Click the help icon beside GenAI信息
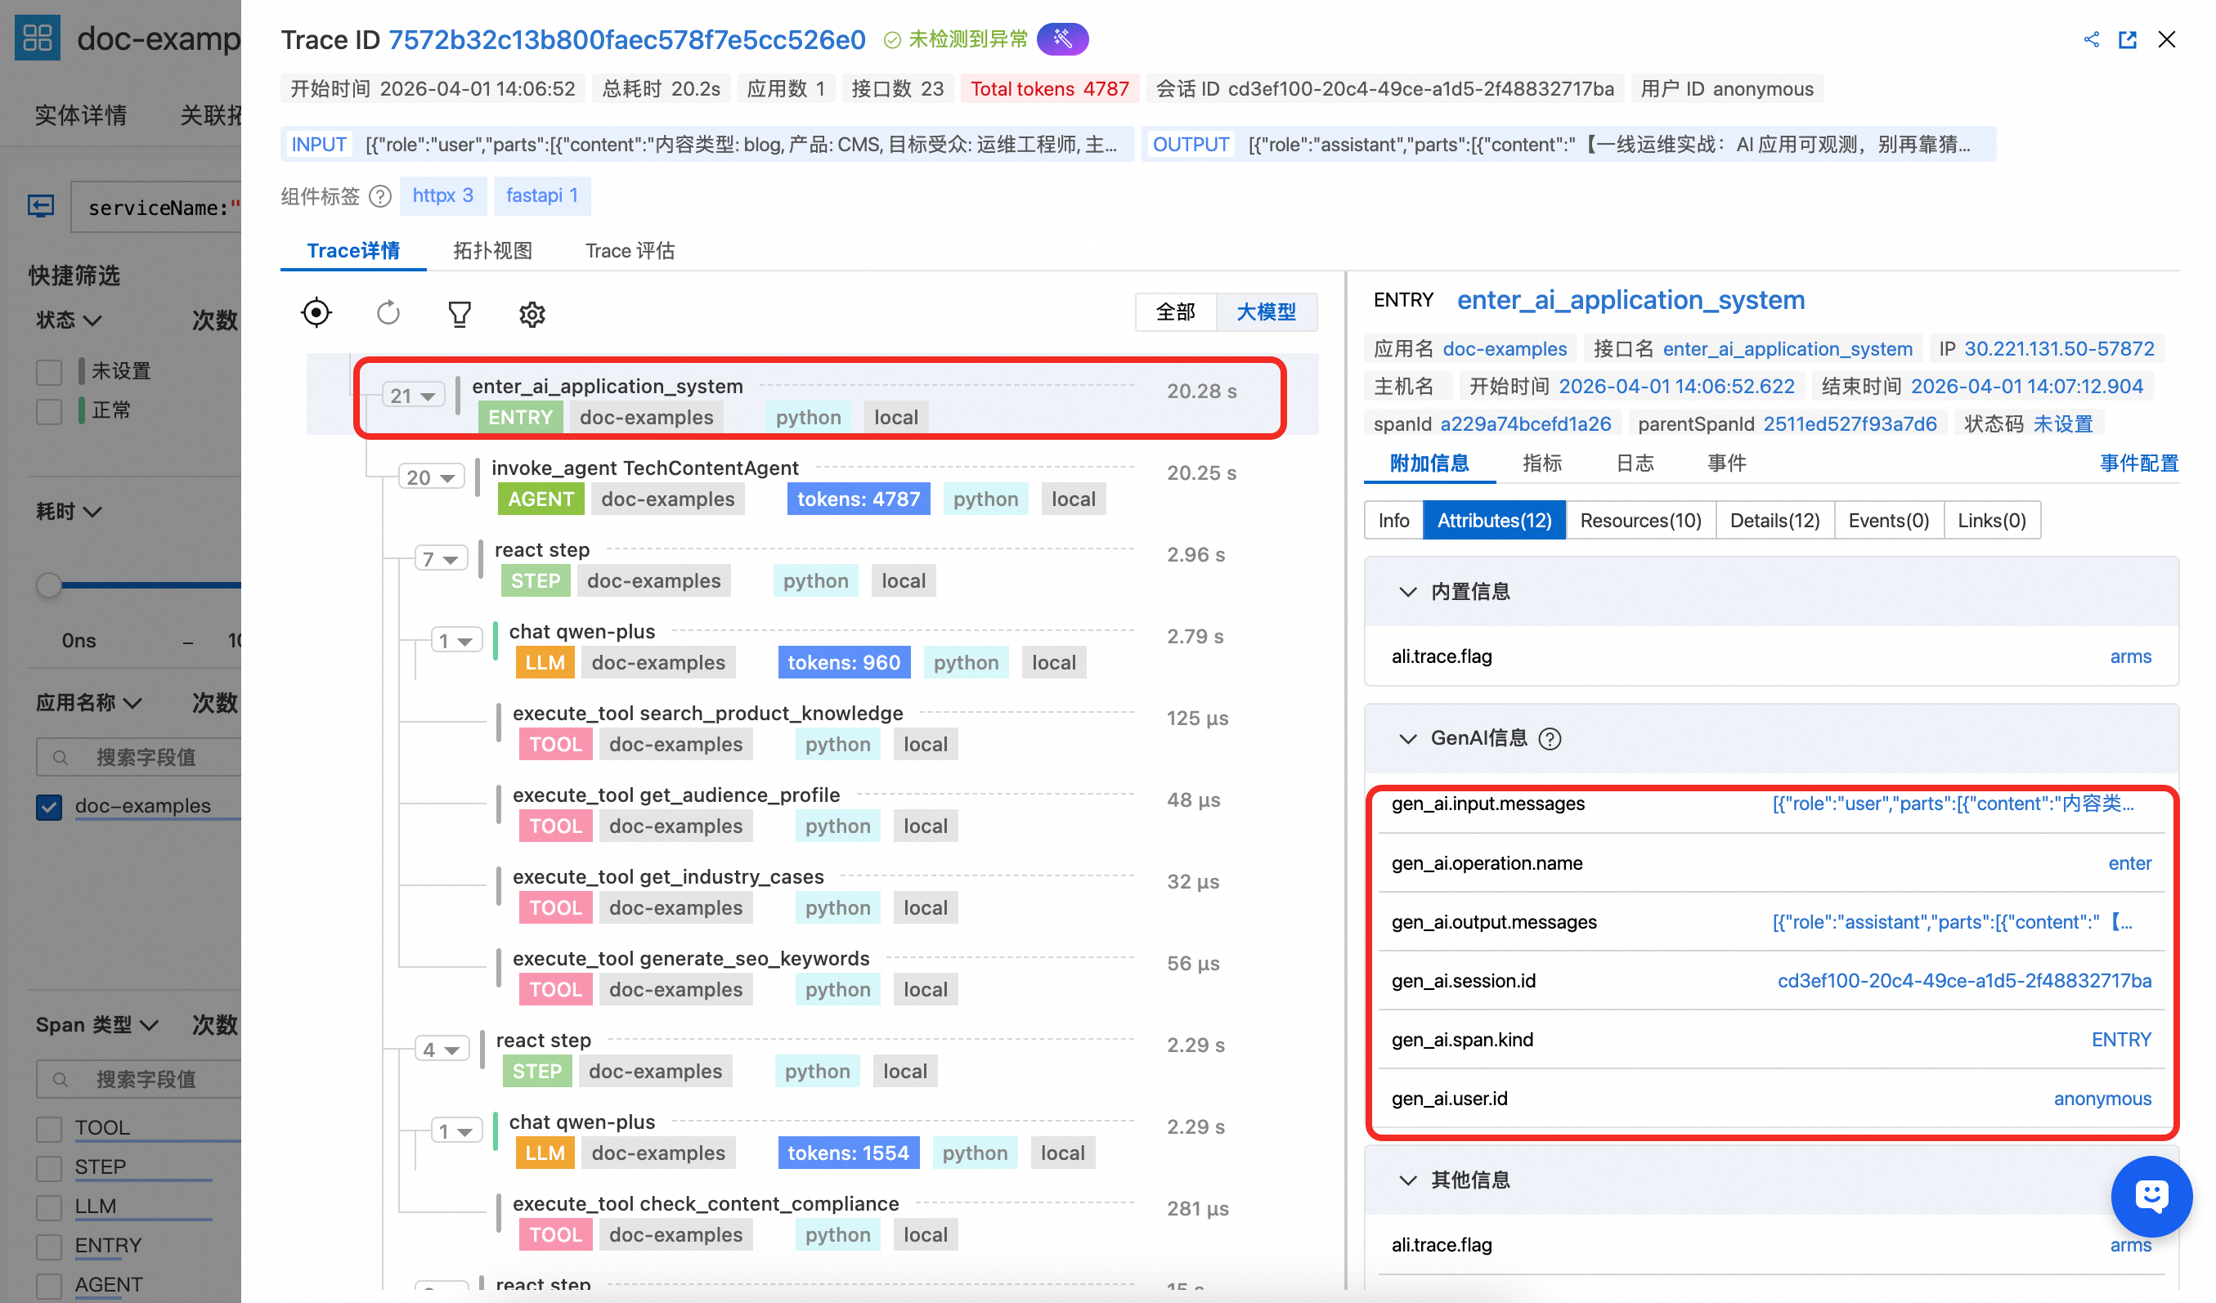 [1550, 738]
